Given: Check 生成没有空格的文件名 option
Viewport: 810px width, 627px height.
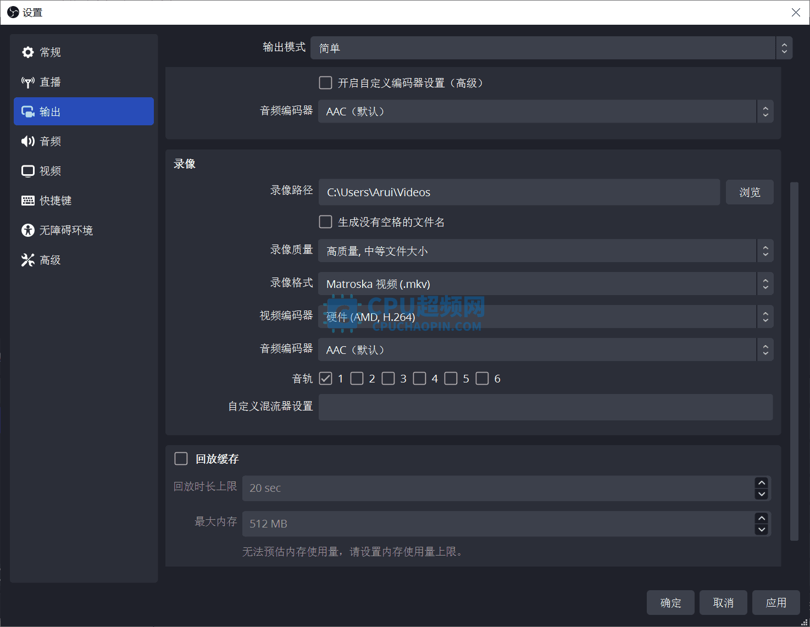Looking at the screenshot, I should (325, 222).
